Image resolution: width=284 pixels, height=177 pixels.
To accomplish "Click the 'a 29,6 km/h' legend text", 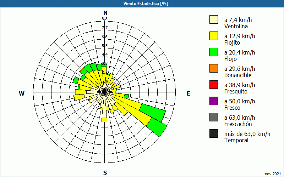I will (239, 69).
